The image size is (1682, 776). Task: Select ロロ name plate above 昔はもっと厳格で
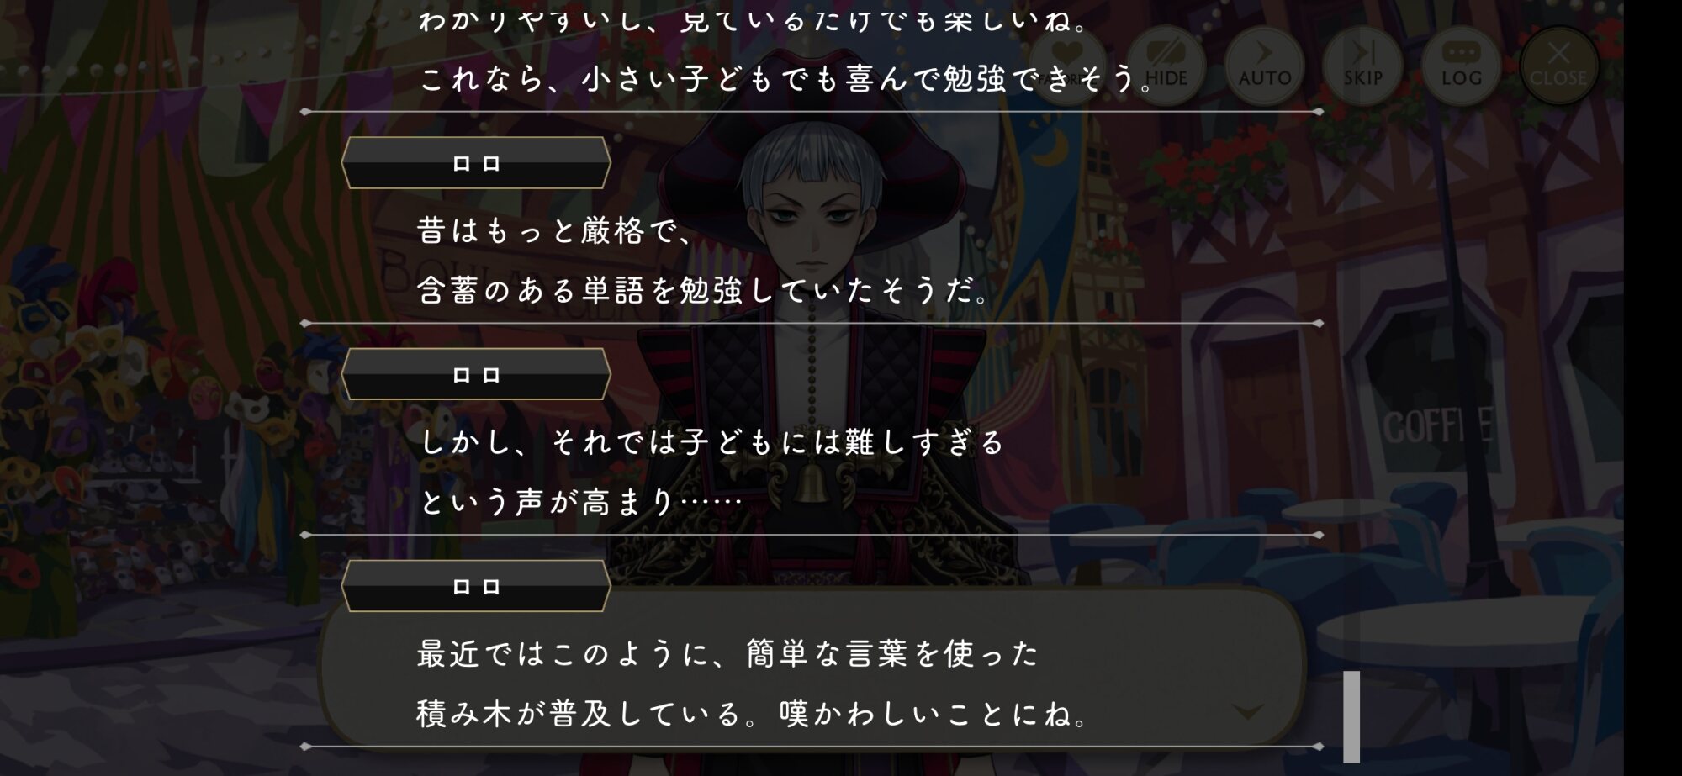pyautogui.click(x=476, y=163)
